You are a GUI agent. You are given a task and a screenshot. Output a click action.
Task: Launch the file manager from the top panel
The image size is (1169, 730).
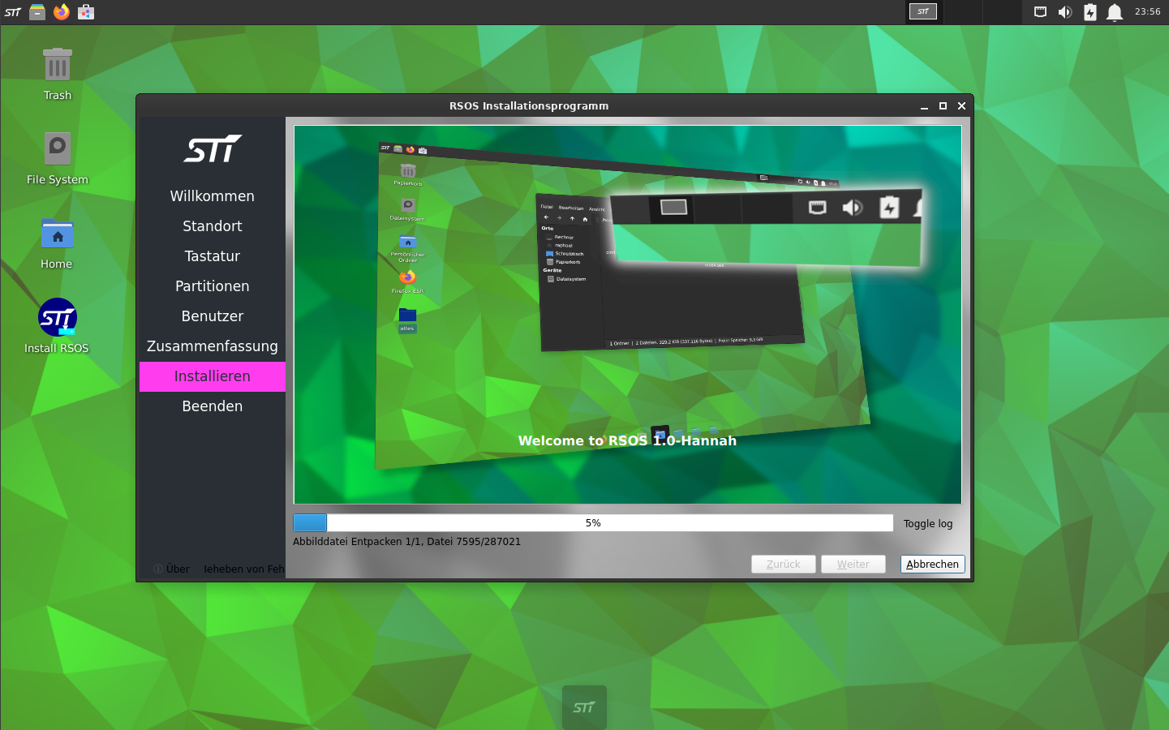(x=37, y=12)
